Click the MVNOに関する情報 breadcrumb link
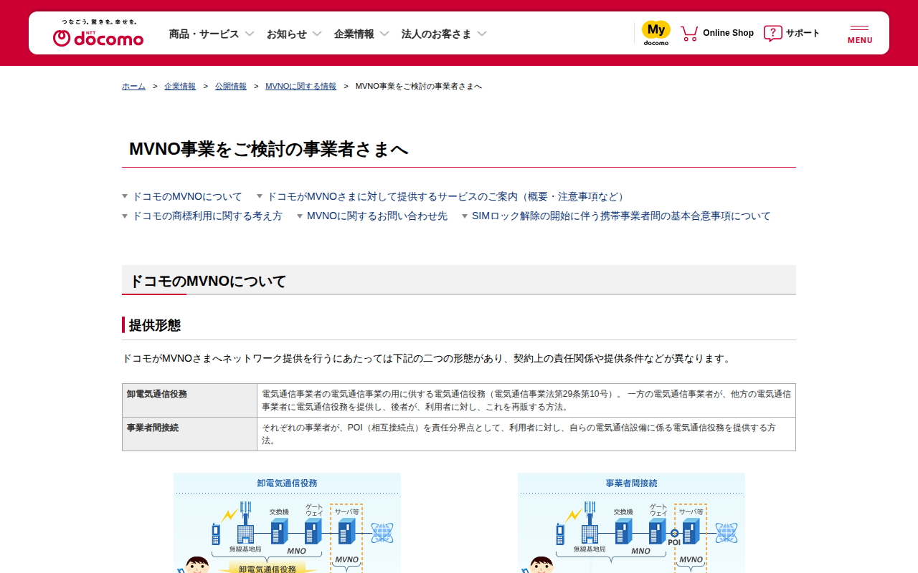Screen dimensions: 918x573 [x=301, y=86]
